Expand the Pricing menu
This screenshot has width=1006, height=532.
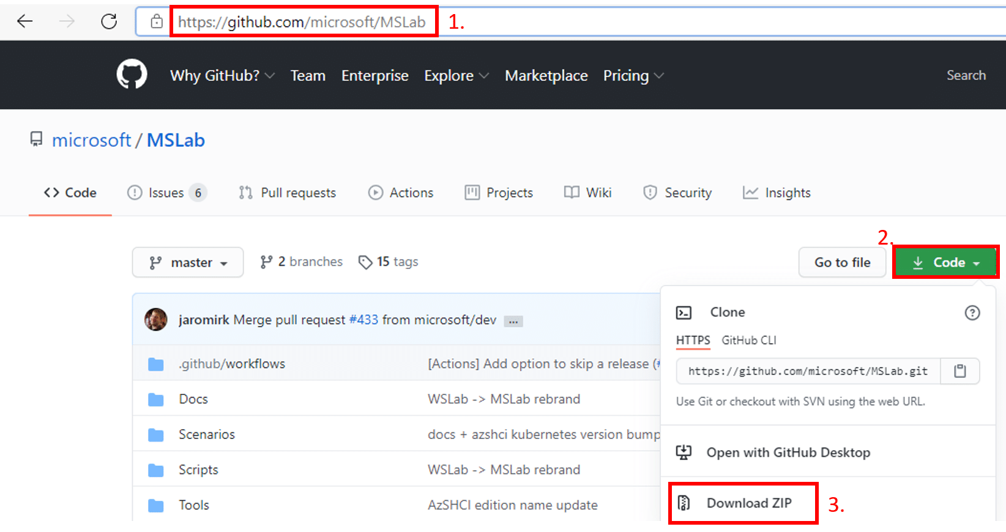[x=633, y=75]
